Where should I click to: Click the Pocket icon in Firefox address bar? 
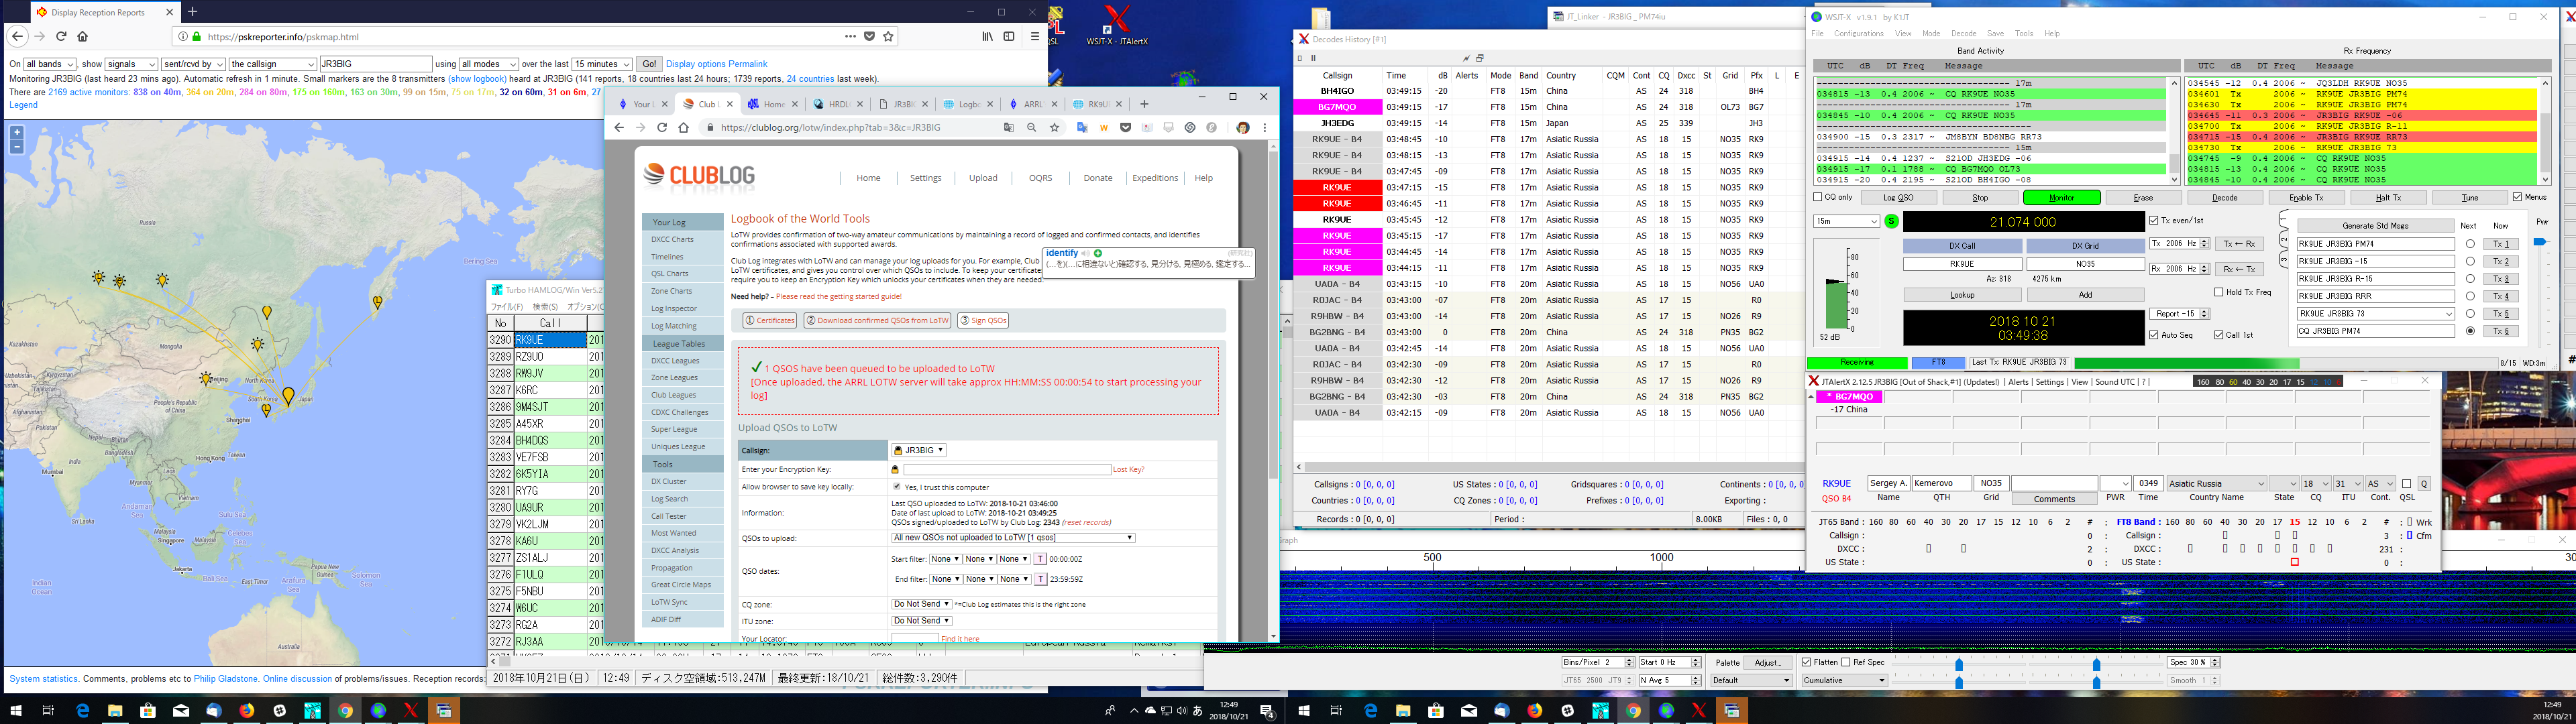[869, 36]
